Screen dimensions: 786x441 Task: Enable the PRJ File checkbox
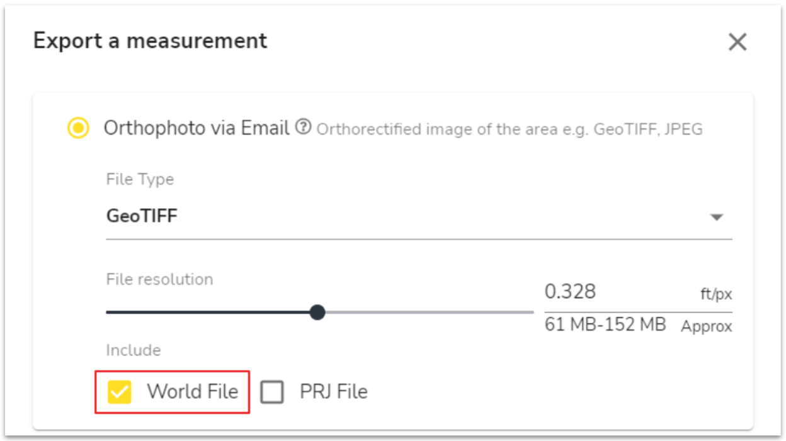[x=272, y=392]
